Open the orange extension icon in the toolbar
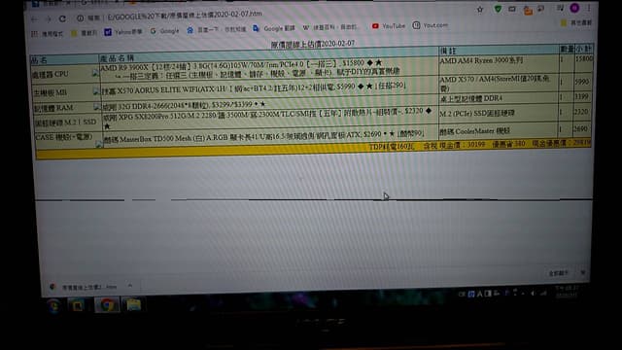This screenshot has height=350, width=622. pos(528,10)
